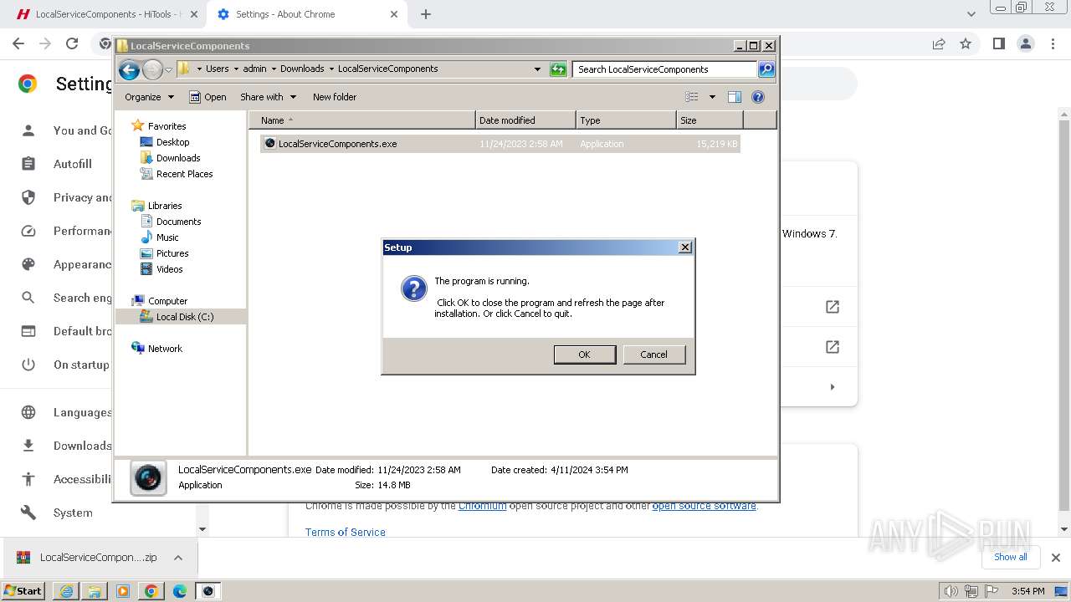The width and height of the screenshot is (1071, 602).
Task: Open Terms of Service link
Action: 346,532
